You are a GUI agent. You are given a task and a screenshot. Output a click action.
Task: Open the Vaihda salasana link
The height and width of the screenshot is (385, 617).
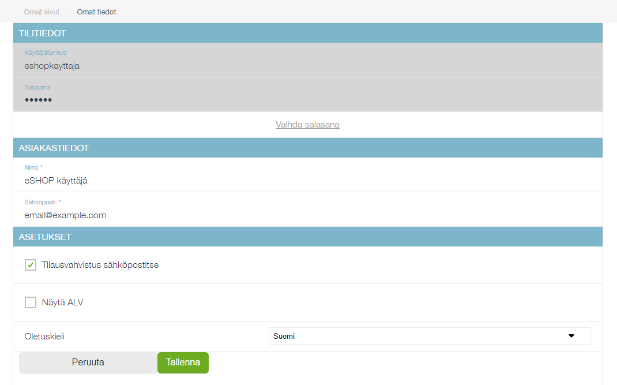307,125
